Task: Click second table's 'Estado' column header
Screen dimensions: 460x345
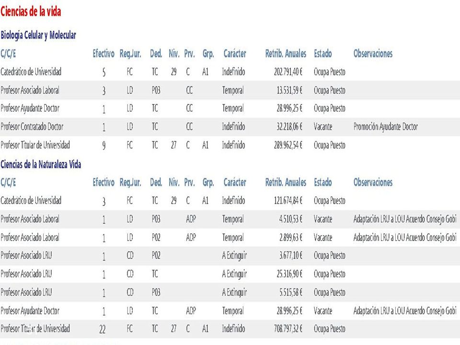Action: coord(322,183)
